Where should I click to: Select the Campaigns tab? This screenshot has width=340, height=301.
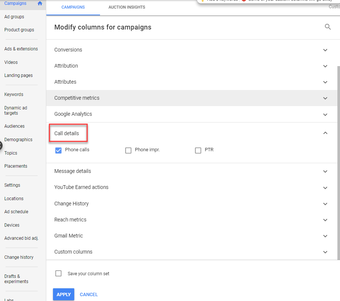[x=73, y=7]
